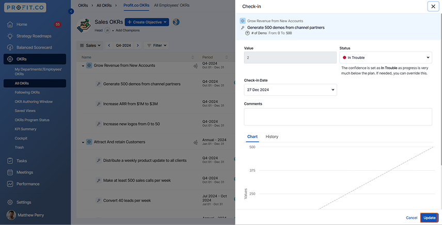The width and height of the screenshot is (442, 225).
Task: Open the Check-in Date dropdown
Action: 290,90
